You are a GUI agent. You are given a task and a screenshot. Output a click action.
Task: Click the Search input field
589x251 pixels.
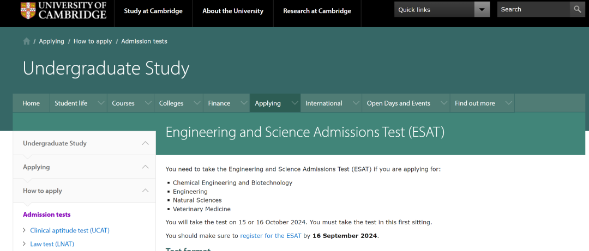[533, 9]
